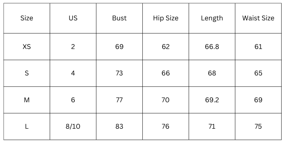Screen dimensions: 286x143
Task: Select the 66.8 length cell
Action: (x=212, y=47)
